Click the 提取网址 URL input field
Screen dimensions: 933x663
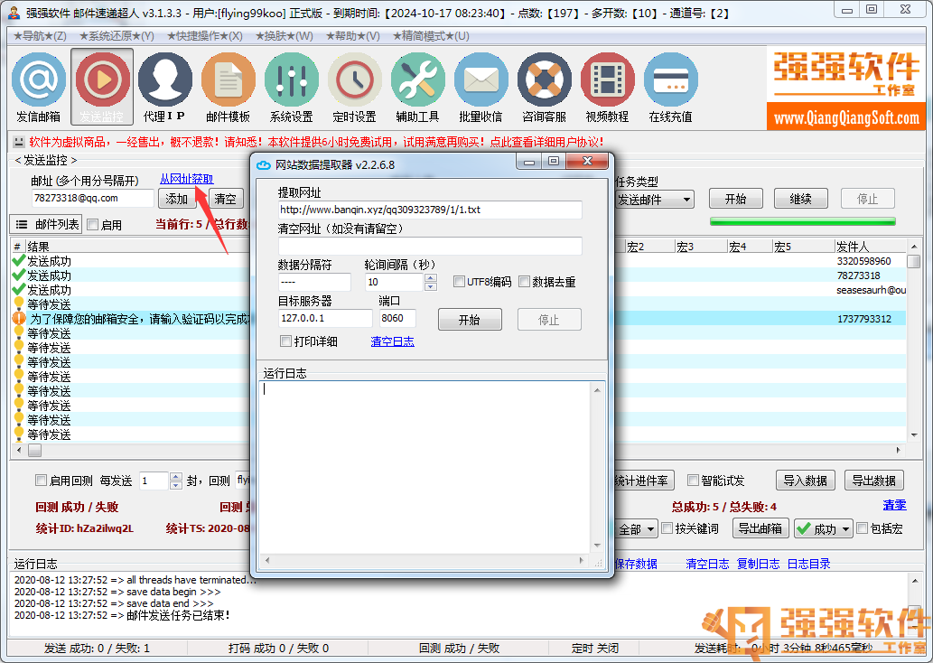click(430, 210)
